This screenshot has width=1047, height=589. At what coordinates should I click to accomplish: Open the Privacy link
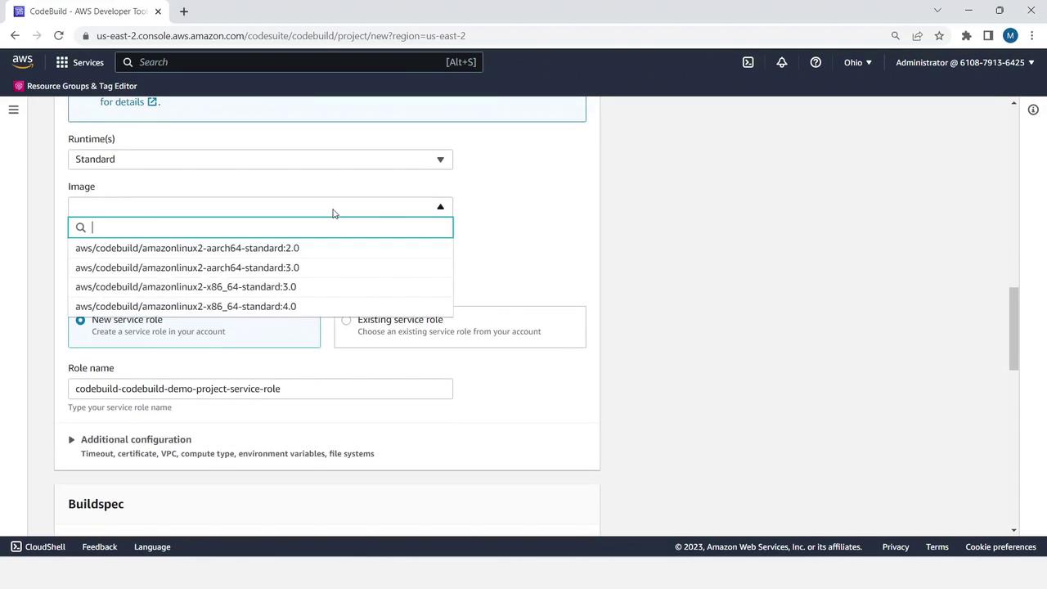coord(896,546)
